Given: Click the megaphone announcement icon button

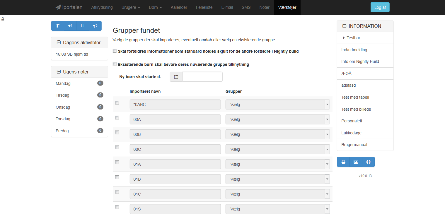Looking at the screenshot, I should click(x=95, y=26).
